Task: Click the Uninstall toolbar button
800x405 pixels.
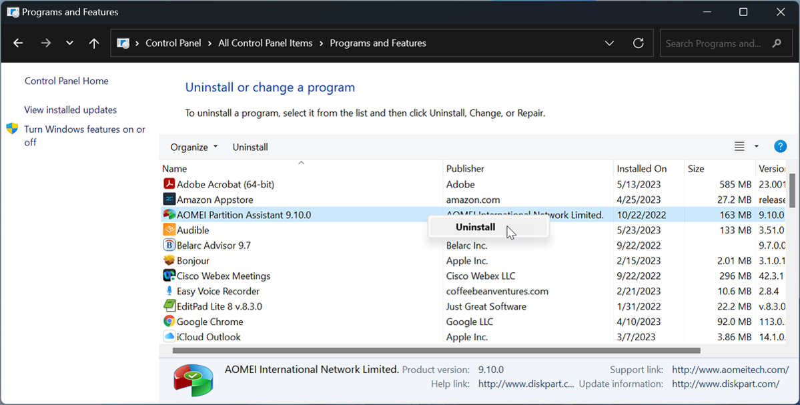Action: 250,147
